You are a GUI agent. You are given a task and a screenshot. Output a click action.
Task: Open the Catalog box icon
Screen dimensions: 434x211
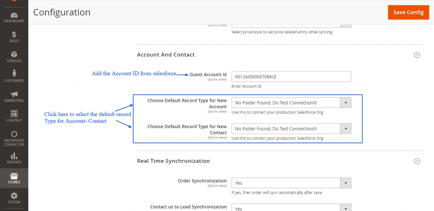(x=14, y=56)
